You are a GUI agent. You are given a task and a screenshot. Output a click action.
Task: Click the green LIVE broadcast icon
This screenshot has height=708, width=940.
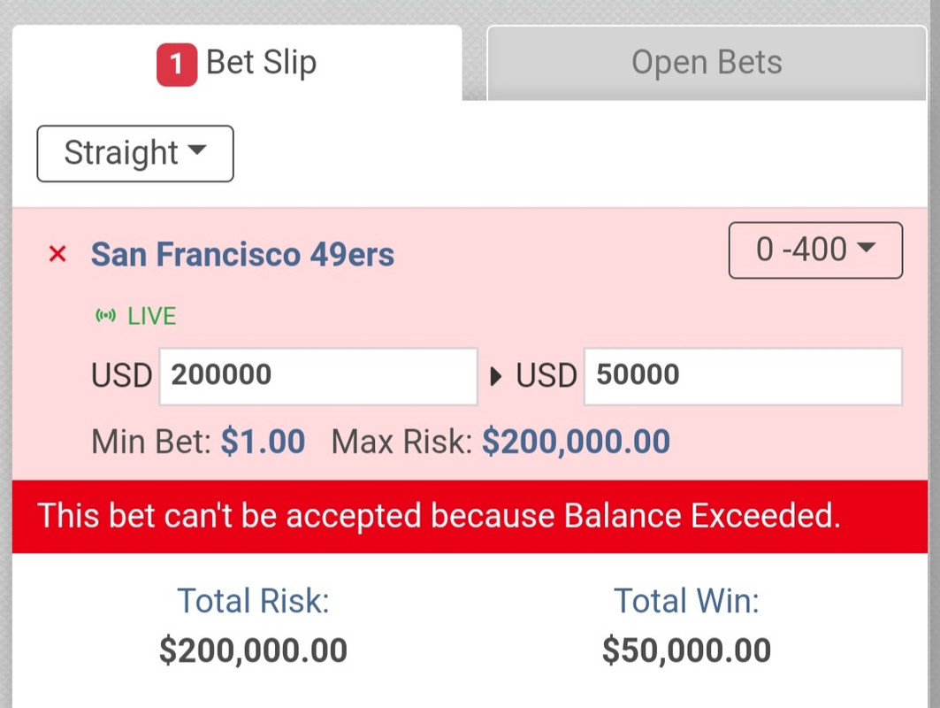[105, 316]
